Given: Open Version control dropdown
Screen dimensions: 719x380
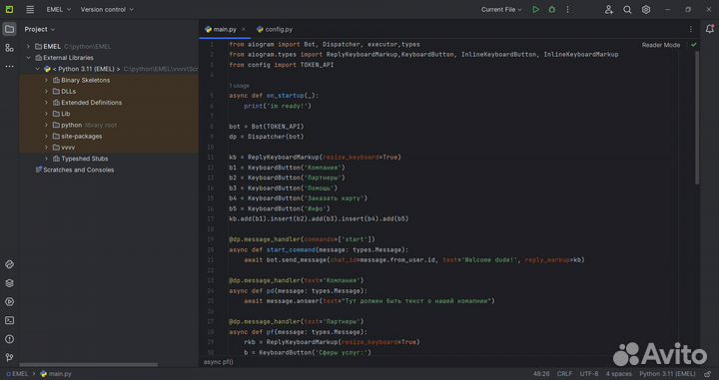Looking at the screenshot, I should [x=107, y=9].
